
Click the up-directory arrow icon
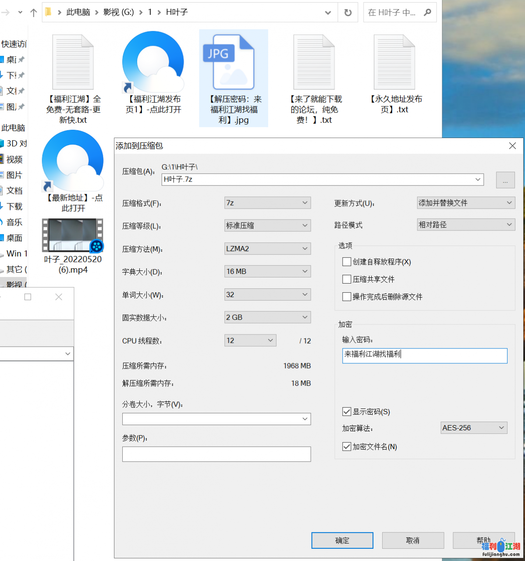[34, 13]
